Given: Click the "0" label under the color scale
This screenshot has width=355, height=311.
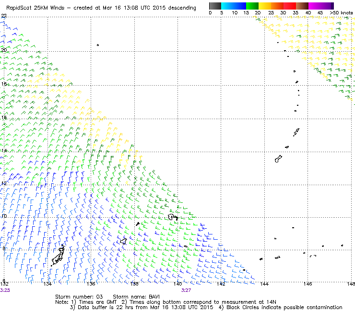Looking at the screenshot, I should click(210, 12).
